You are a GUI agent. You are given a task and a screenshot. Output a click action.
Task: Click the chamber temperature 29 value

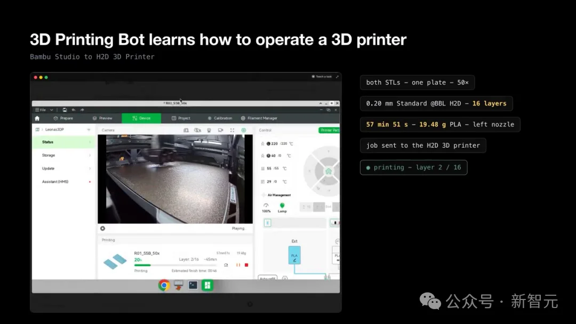[269, 182]
